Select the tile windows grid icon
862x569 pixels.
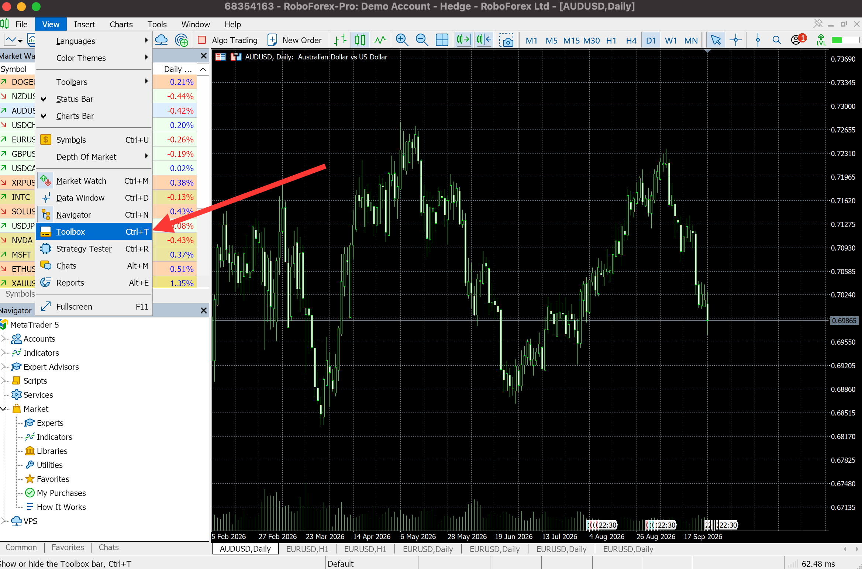[442, 40]
